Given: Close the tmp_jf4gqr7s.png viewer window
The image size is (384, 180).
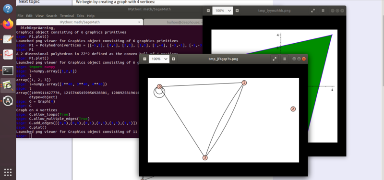Looking at the screenshot, I should (304, 59).
